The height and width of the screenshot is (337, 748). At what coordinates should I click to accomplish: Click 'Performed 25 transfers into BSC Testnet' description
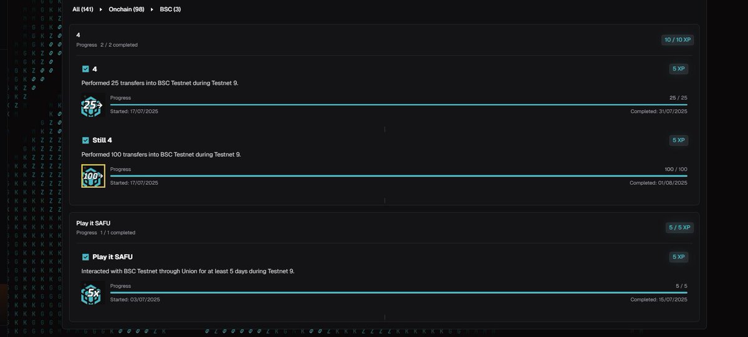click(x=160, y=83)
